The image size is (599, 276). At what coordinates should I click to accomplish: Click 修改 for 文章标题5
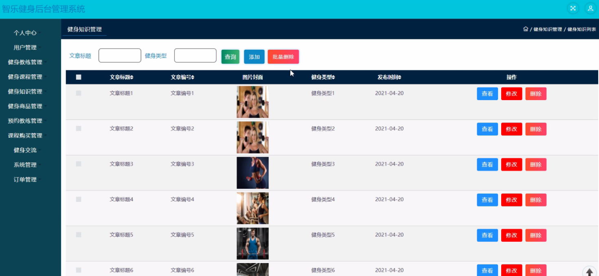tap(511, 235)
